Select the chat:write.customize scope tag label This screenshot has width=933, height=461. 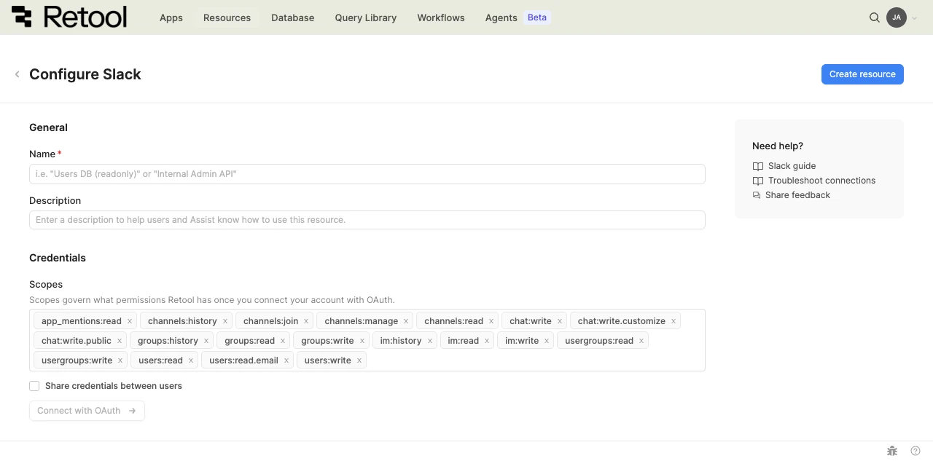tap(622, 321)
